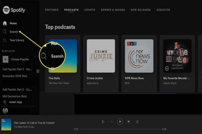The height and width of the screenshot is (134, 202).
Task: Click the Spotify logo in the sidebar
Action: [x=14, y=10]
